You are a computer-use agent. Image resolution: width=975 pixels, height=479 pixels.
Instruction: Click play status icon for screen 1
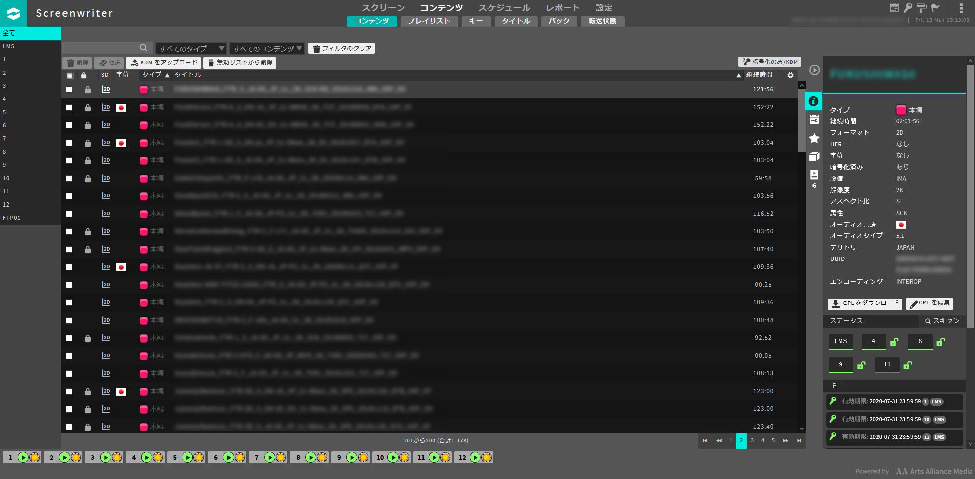(23, 457)
